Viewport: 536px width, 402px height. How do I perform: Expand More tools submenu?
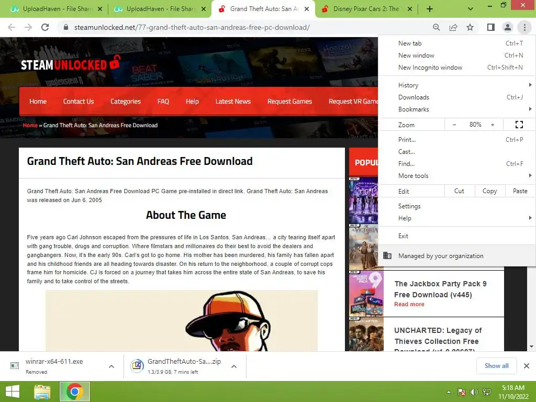456,175
